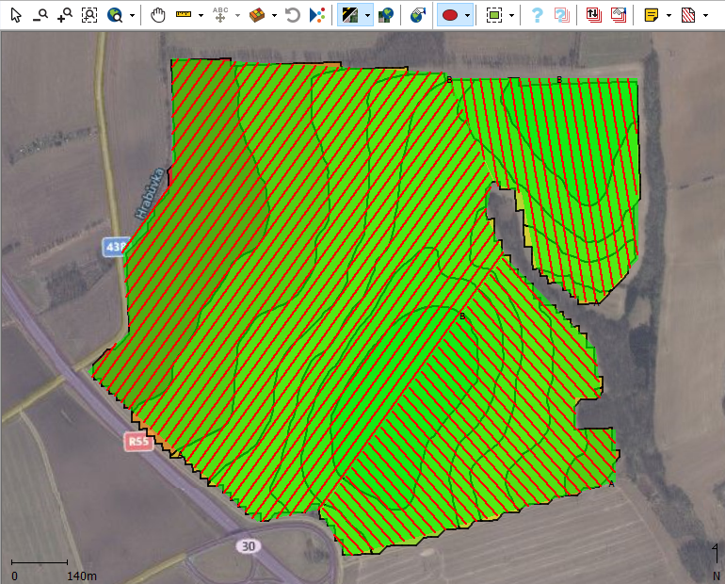Viewport: 725px width, 584px height.
Task: Click the north arrow indicator
Action: (x=717, y=562)
